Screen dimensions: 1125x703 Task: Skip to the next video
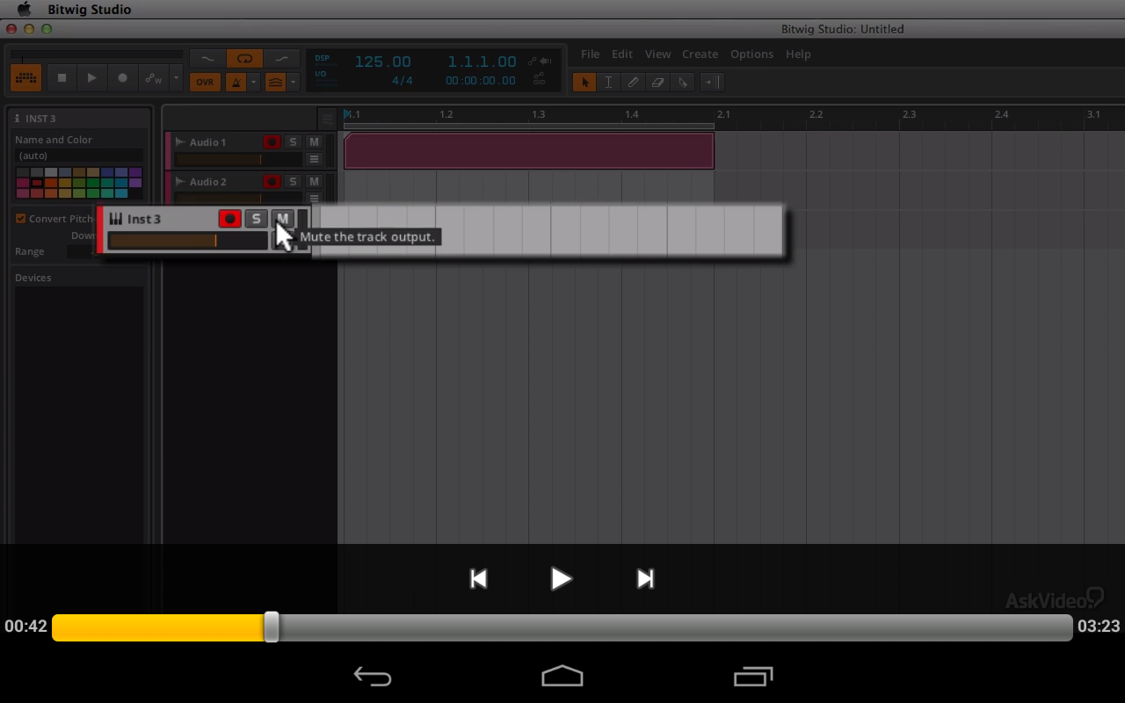645,578
